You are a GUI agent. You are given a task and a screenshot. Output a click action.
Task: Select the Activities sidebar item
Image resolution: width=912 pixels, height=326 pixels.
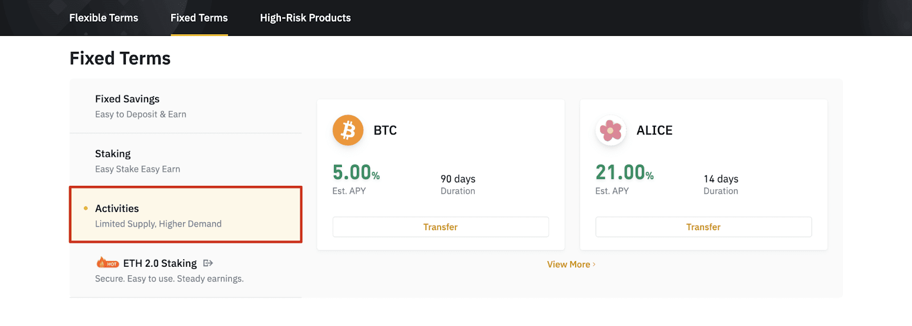click(x=186, y=214)
